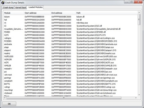The height and width of the screenshot is (108, 144).
Task: Select the Loaded Modules tab
Action: pos(35,7)
